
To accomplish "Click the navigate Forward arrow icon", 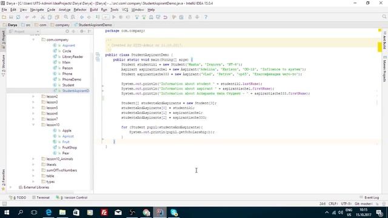I will click(x=89, y=17).
